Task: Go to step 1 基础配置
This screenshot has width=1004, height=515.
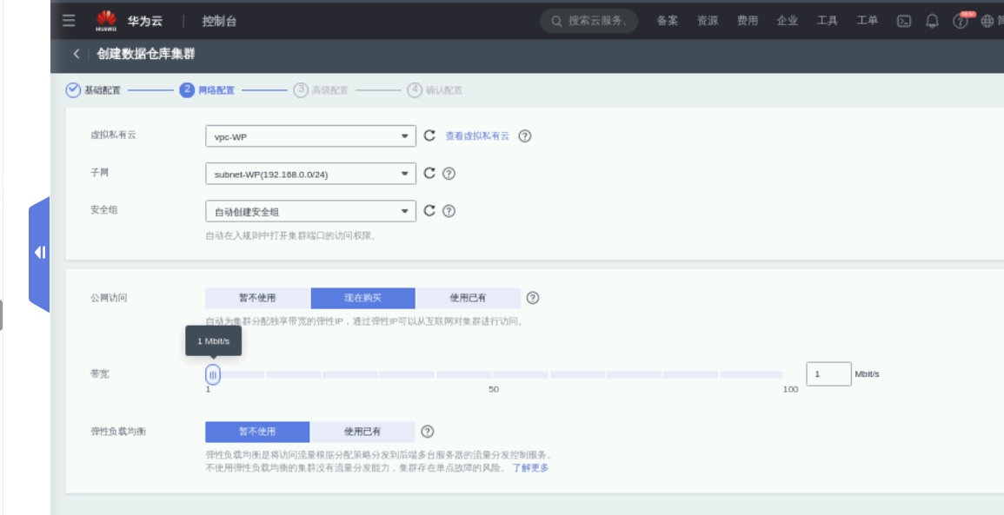Action: tap(93, 90)
